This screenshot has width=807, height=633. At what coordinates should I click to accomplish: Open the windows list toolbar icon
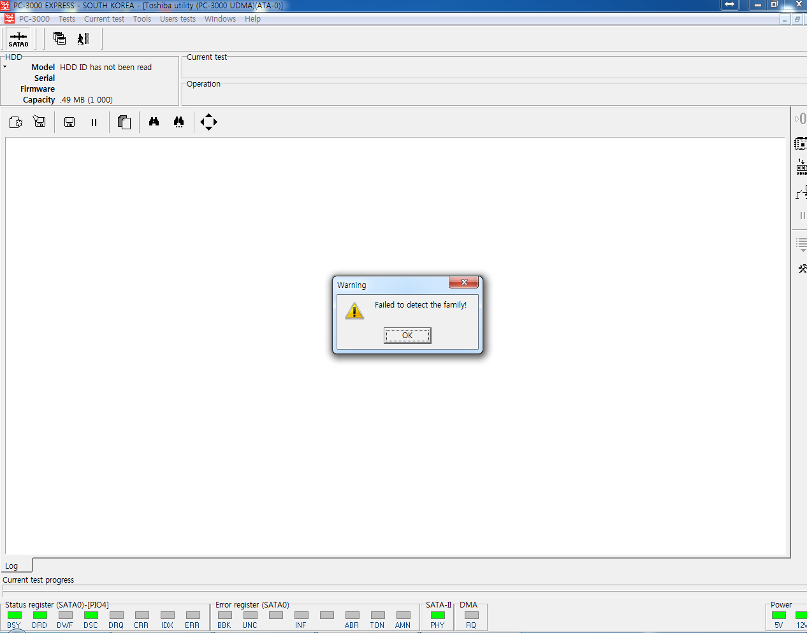(x=60, y=38)
